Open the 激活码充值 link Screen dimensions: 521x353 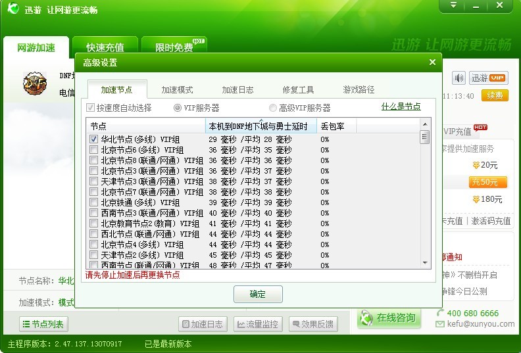pyautogui.click(x=491, y=221)
